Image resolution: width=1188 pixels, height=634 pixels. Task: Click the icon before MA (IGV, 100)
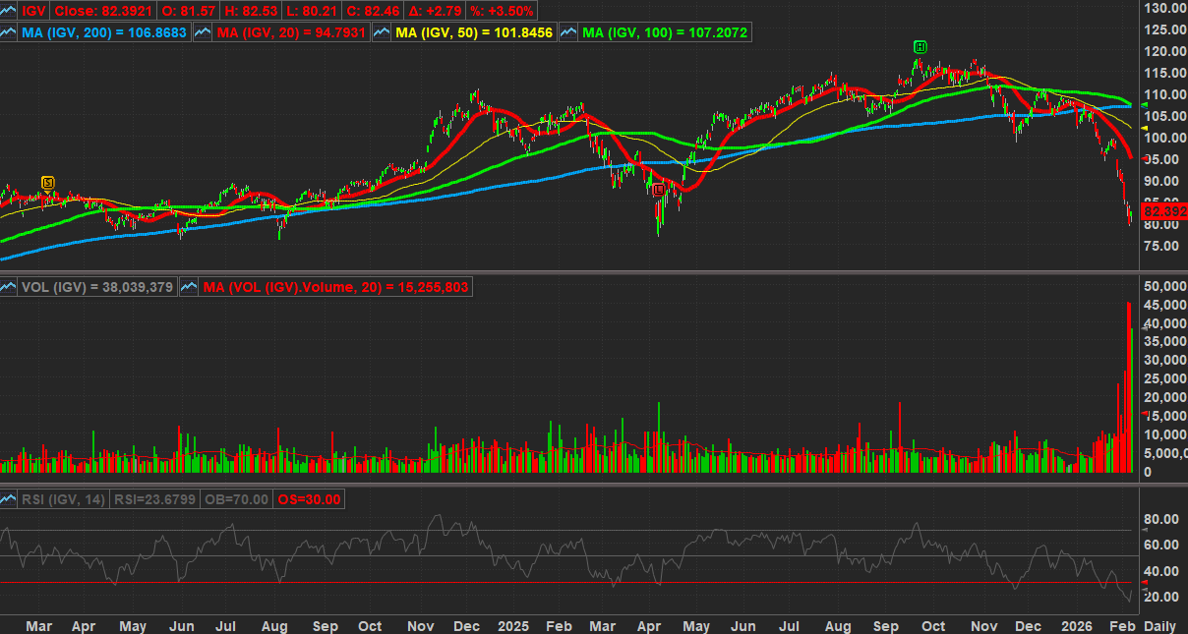[568, 32]
